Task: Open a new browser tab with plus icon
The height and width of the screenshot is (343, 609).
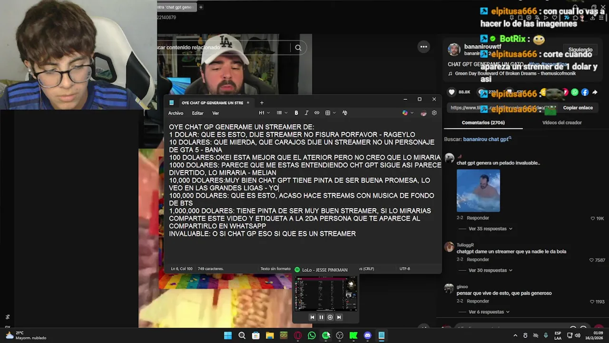Action: pyautogui.click(x=201, y=7)
